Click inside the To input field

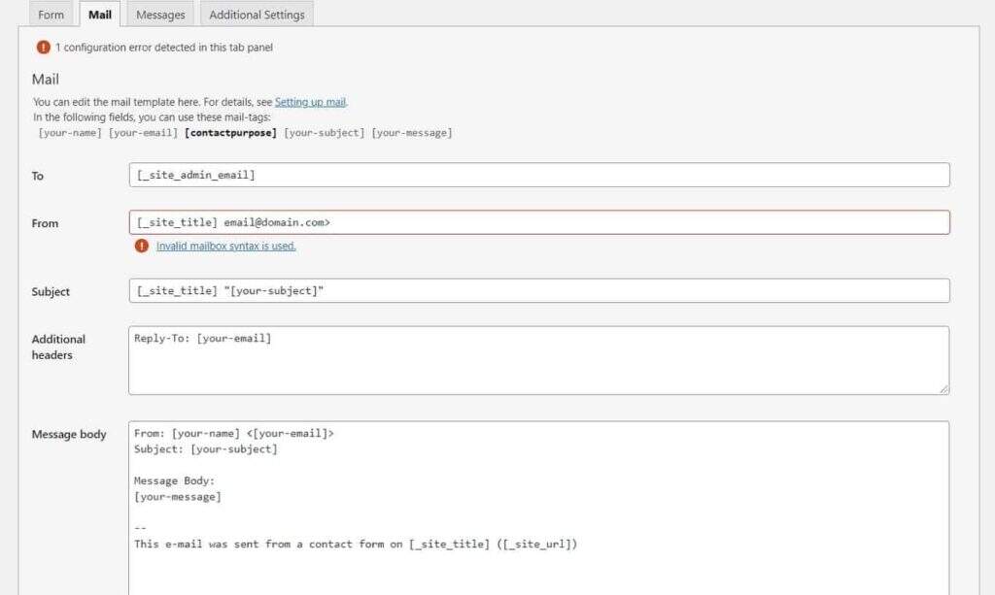point(538,175)
